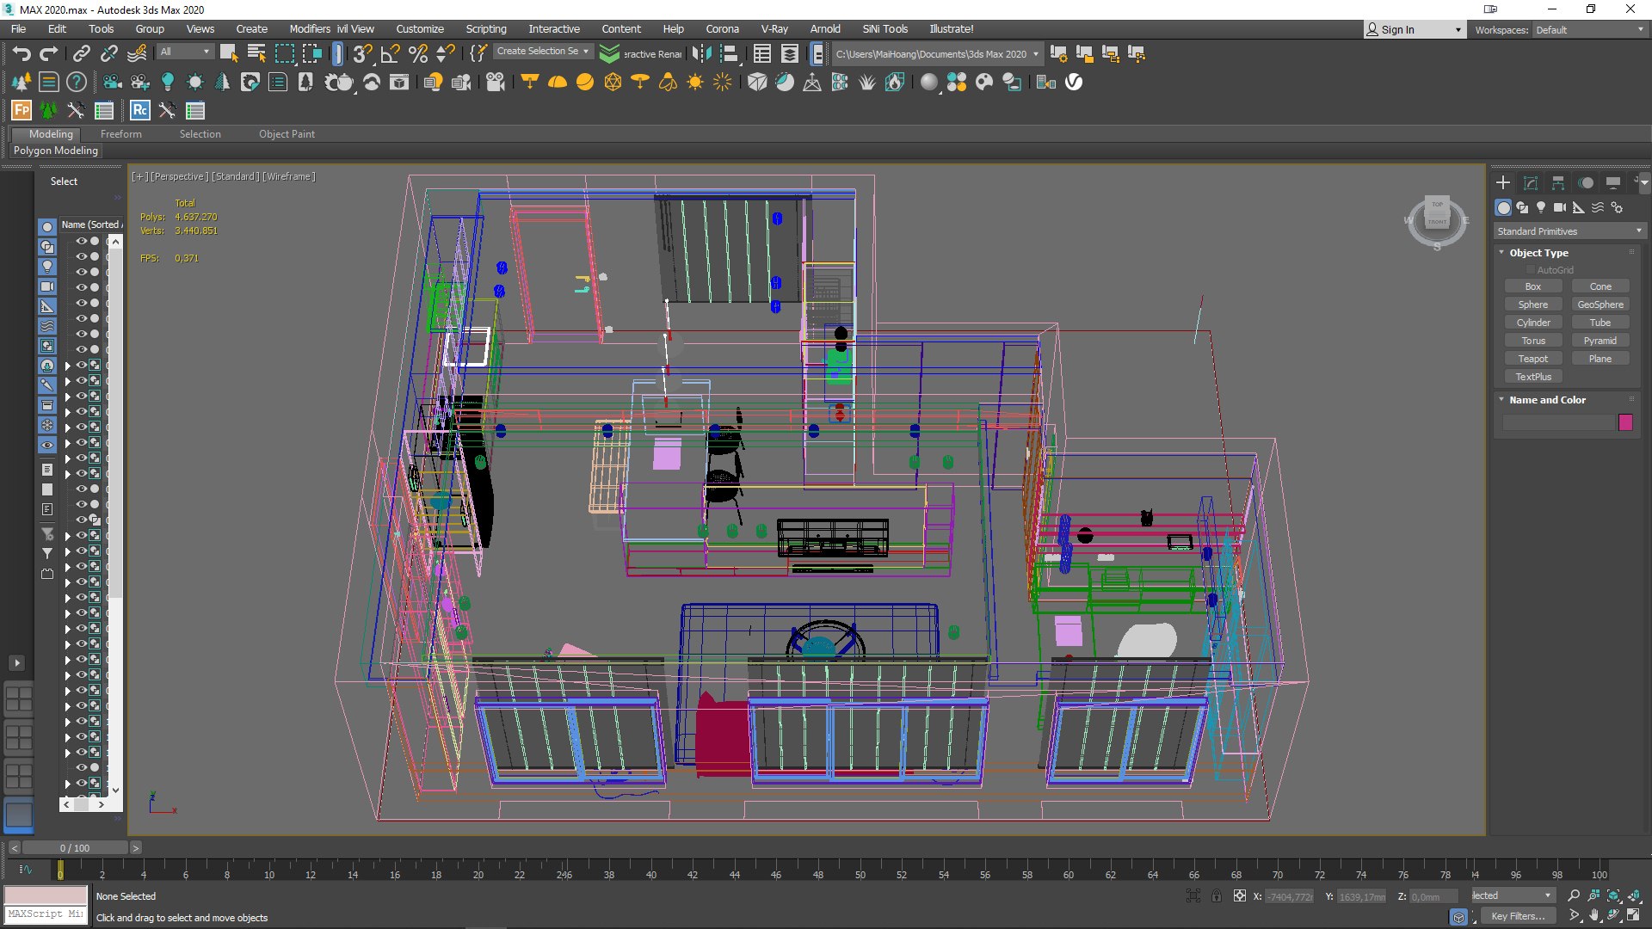Select the Link objects chain tool

tap(81, 53)
